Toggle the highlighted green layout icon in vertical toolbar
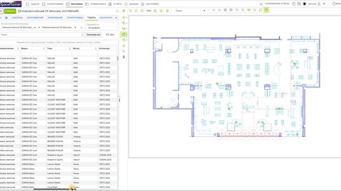This screenshot has width=341, height=191. click(124, 34)
